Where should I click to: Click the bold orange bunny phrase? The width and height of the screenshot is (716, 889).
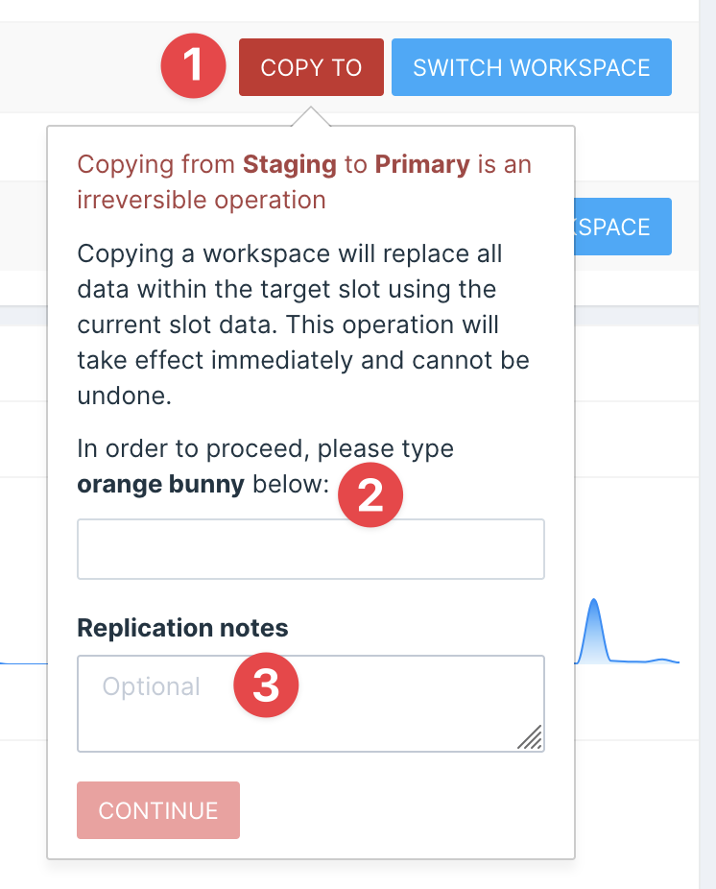pos(160,484)
